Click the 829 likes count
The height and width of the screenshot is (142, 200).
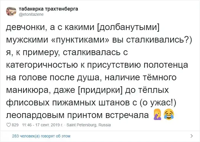[x=15, y=125]
